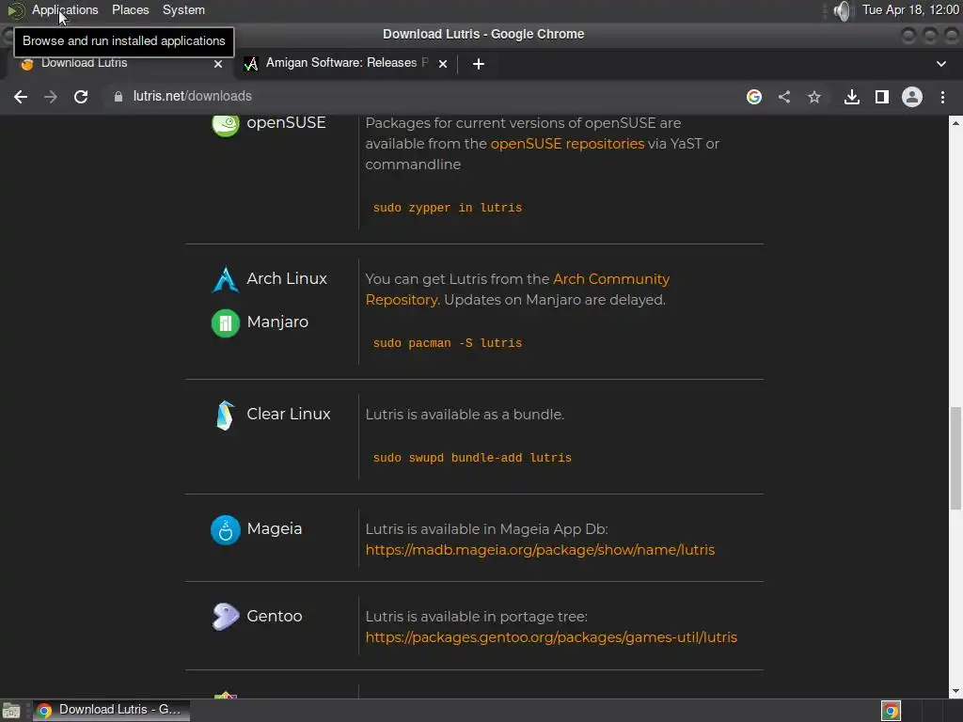
Task: Open the Chrome three-dot menu
Action: click(942, 97)
